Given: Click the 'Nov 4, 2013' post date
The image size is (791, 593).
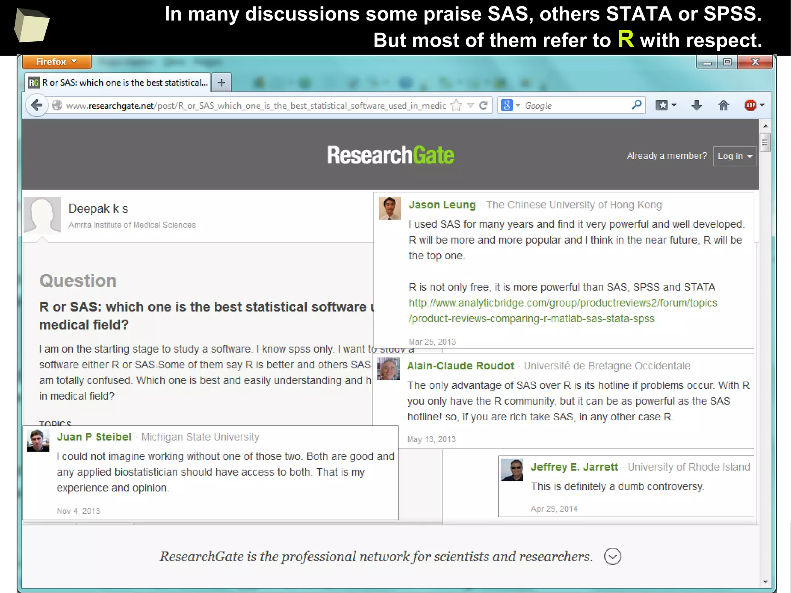Looking at the screenshot, I should pyautogui.click(x=78, y=511).
